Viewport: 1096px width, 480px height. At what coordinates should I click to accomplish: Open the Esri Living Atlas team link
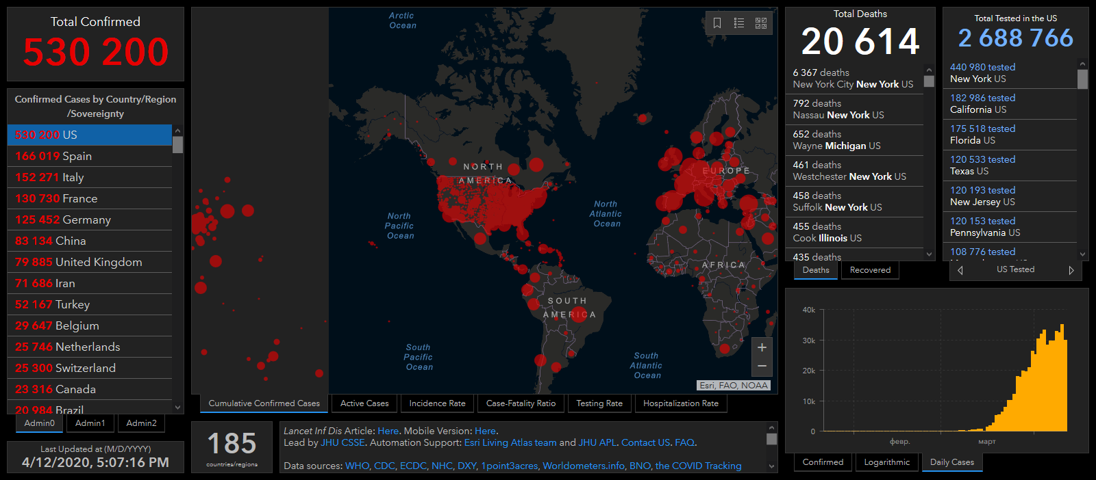(x=510, y=442)
